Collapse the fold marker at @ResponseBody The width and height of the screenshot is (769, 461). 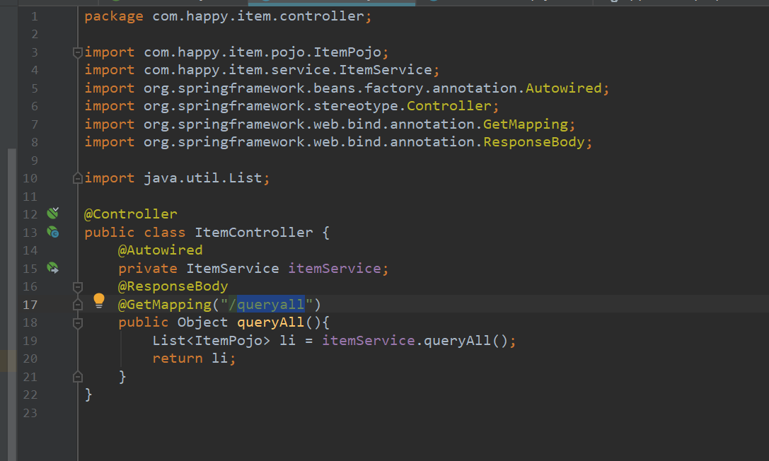pyautogui.click(x=77, y=287)
